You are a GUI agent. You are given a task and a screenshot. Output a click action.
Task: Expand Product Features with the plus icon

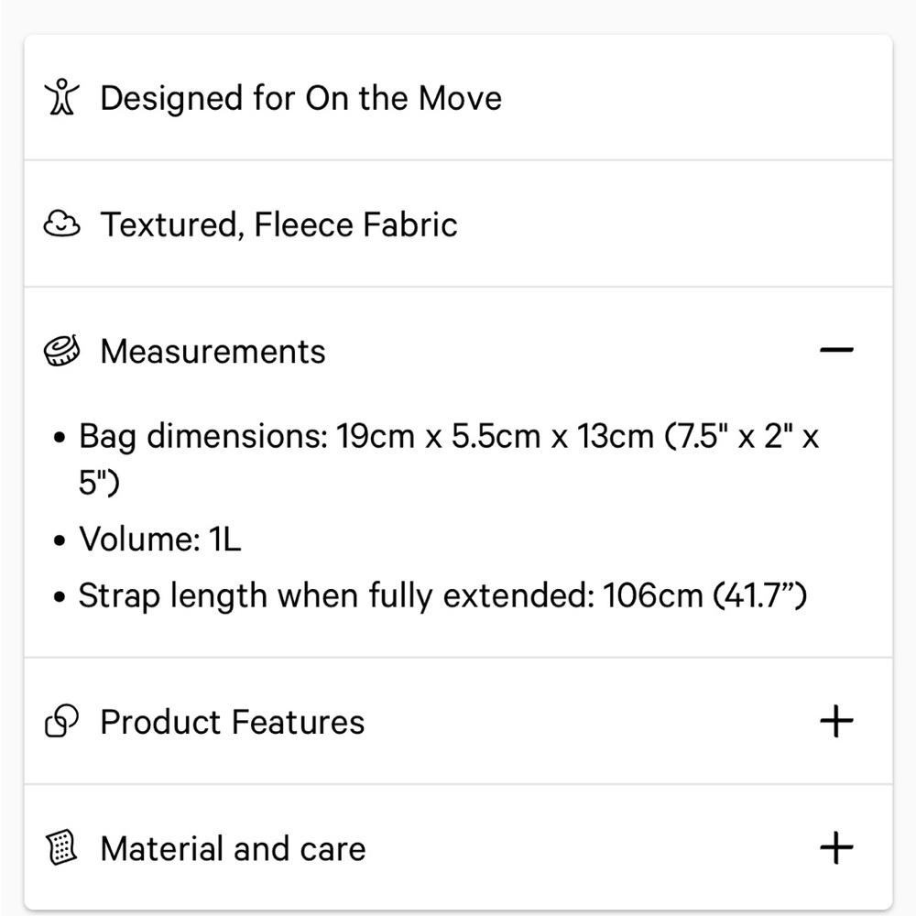click(836, 722)
